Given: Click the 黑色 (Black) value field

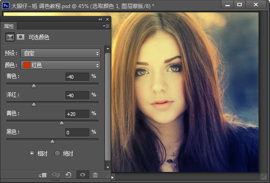Looking at the screenshot, I should [77, 133].
